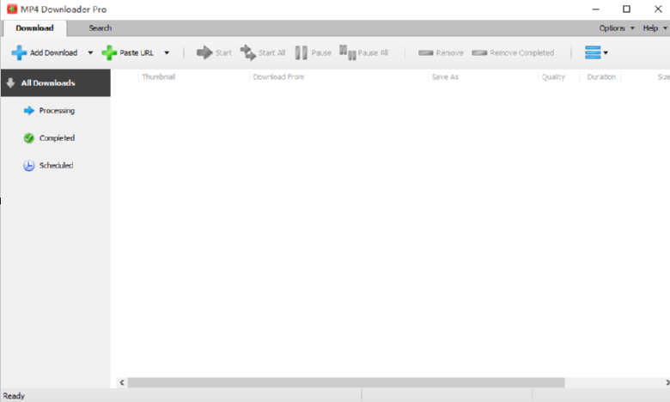This screenshot has width=670, height=402.
Task: Click the Ready status bar text
Action: tap(14, 396)
